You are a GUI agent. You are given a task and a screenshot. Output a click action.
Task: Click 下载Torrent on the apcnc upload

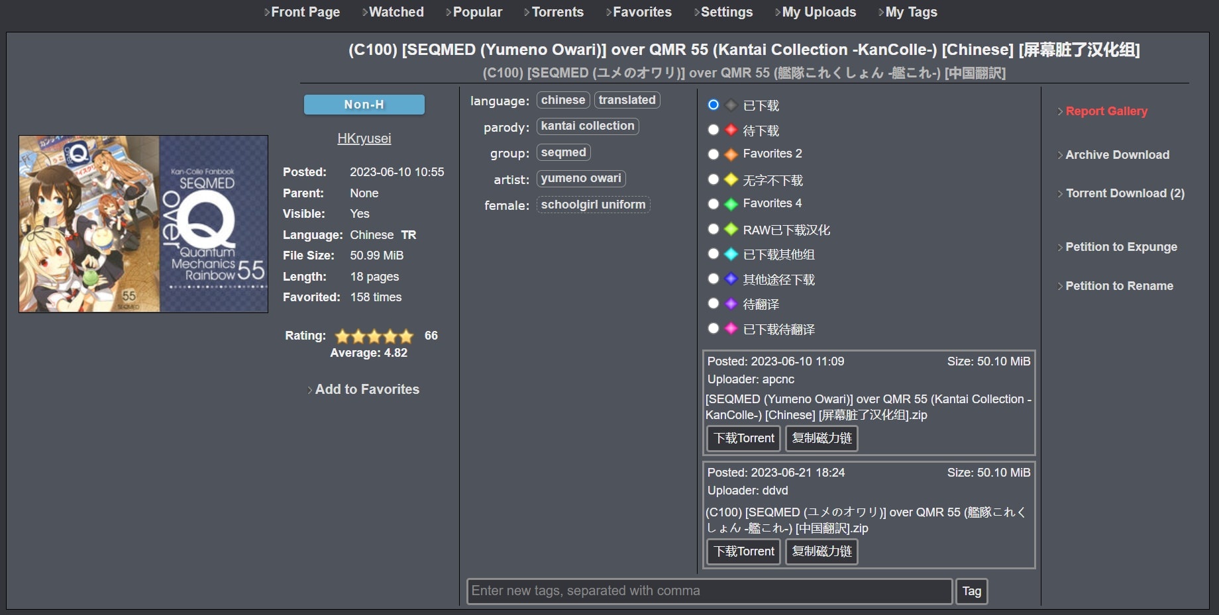coord(743,438)
